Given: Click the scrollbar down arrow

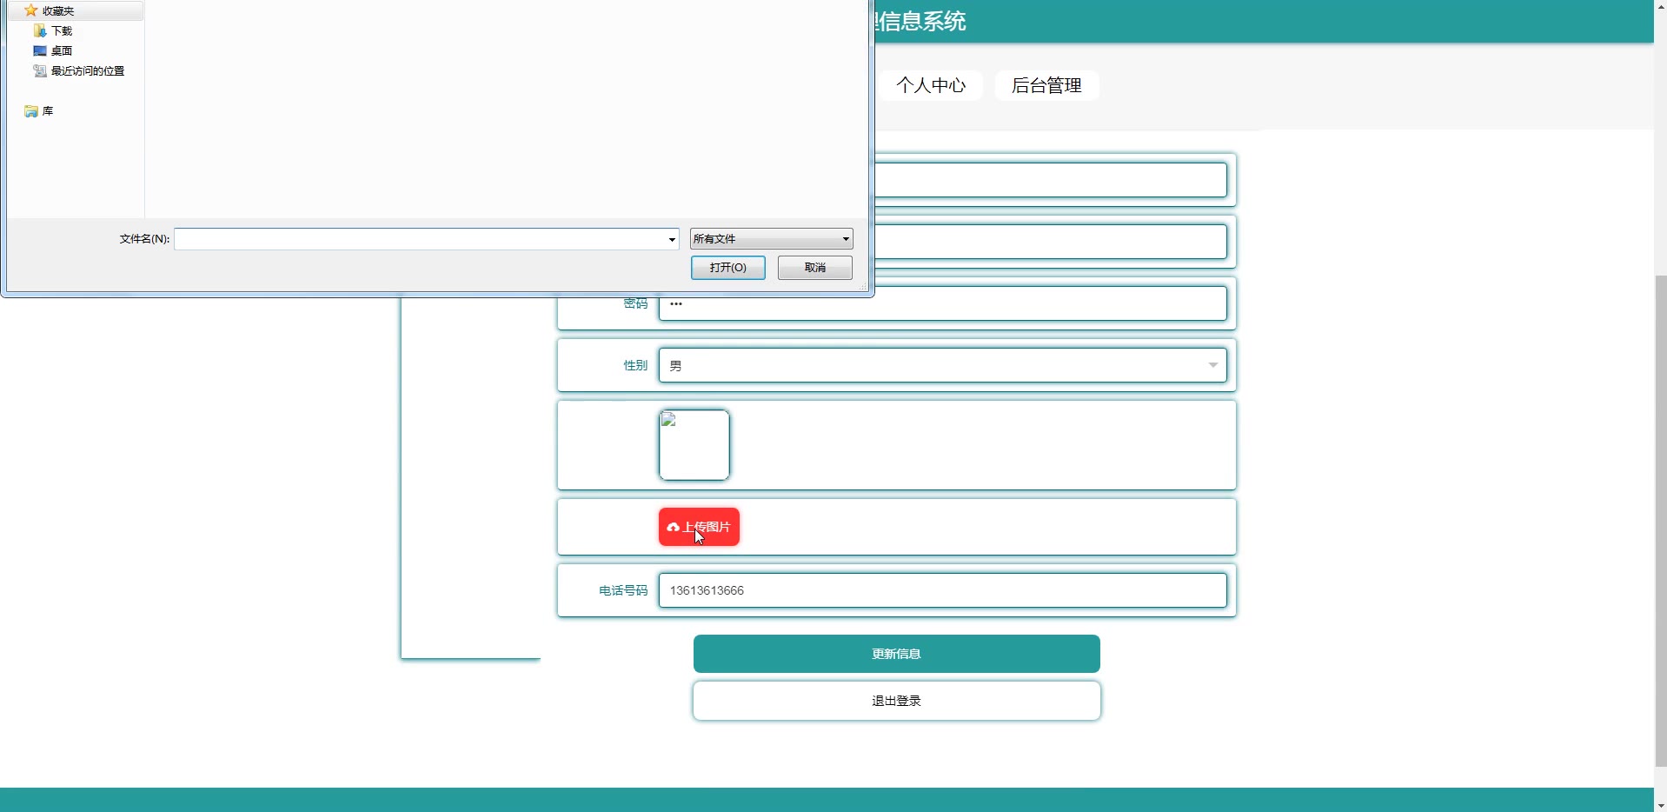Looking at the screenshot, I should [x=1660, y=804].
